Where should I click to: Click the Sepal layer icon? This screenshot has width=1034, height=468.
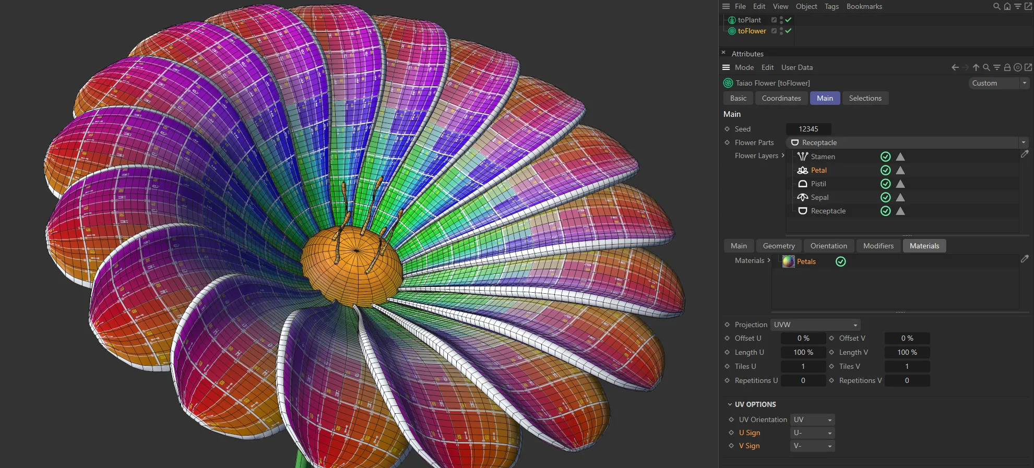[803, 197]
